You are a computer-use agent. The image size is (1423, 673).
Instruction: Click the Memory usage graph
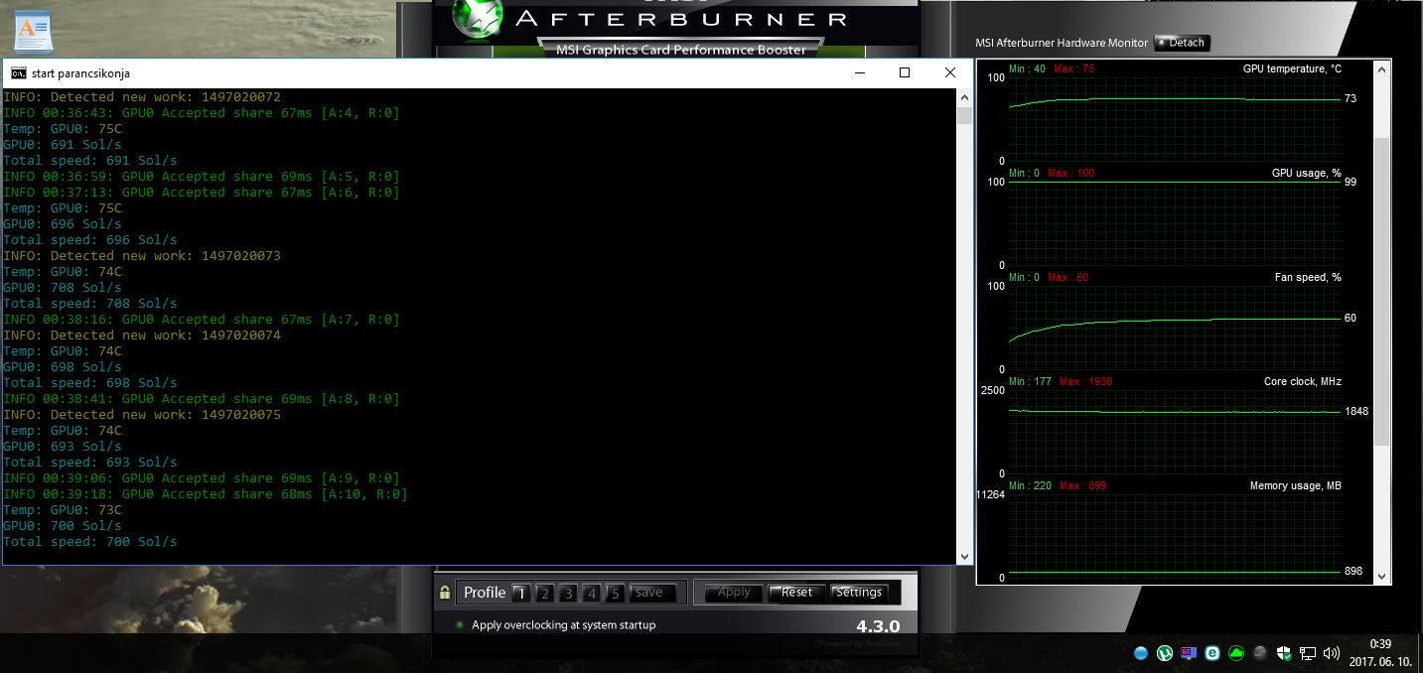[1174, 536]
